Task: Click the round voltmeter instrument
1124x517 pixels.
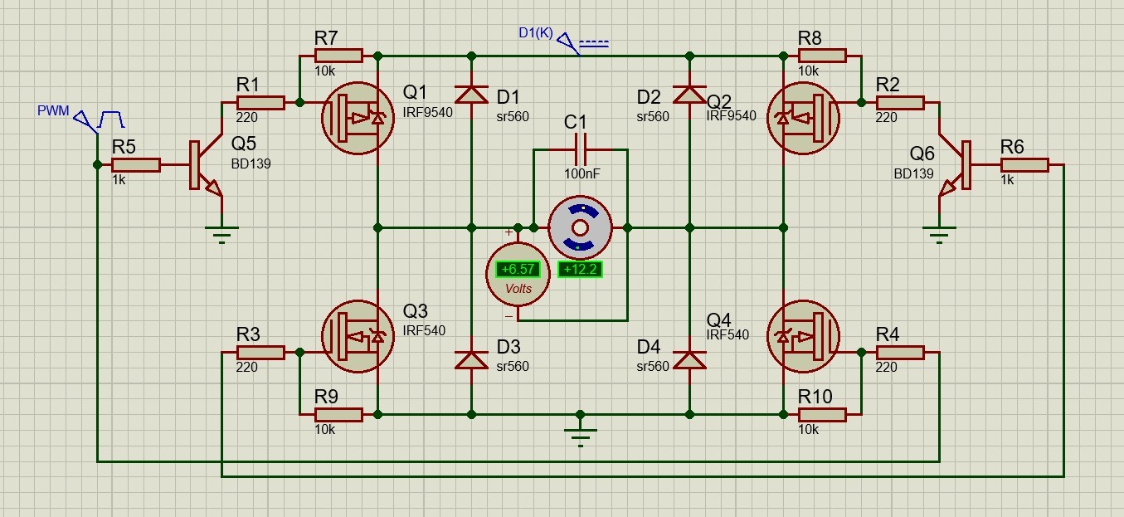Action: pyautogui.click(x=518, y=275)
